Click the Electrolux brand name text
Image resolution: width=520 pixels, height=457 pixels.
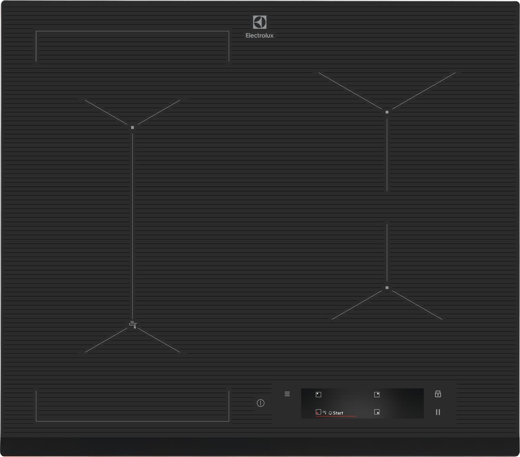pyautogui.click(x=260, y=36)
